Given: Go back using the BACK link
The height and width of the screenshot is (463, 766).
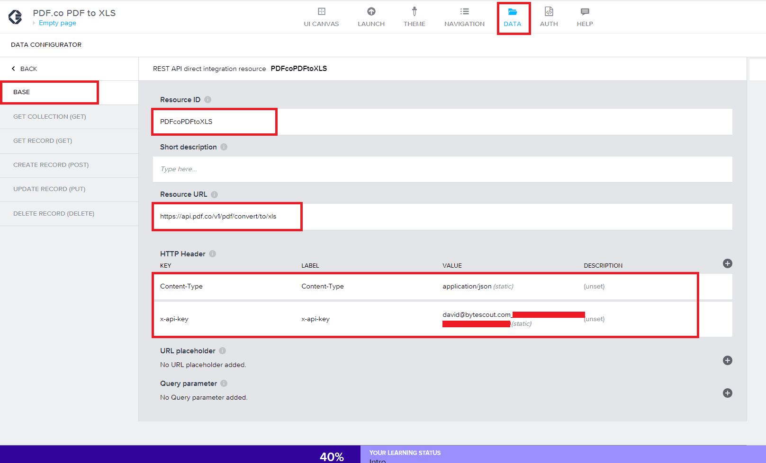Looking at the screenshot, I should [x=25, y=69].
